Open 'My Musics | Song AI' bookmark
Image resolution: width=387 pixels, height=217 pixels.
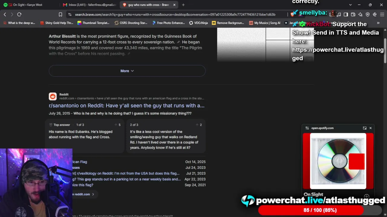tap(265, 23)
